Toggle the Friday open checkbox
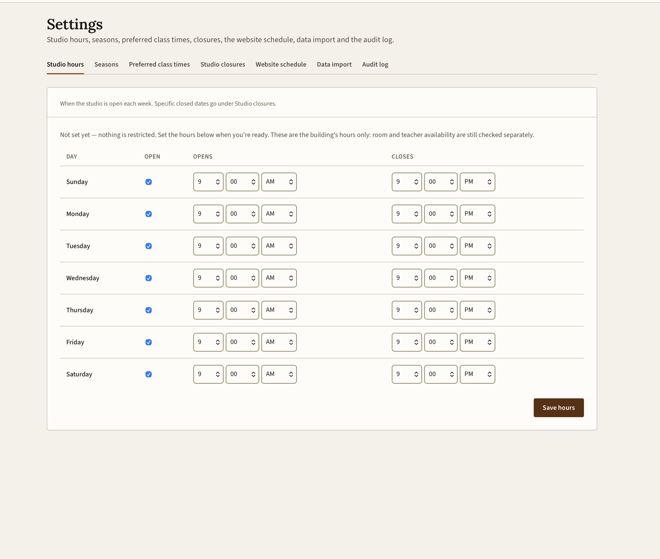 click(x=149, y=342)
